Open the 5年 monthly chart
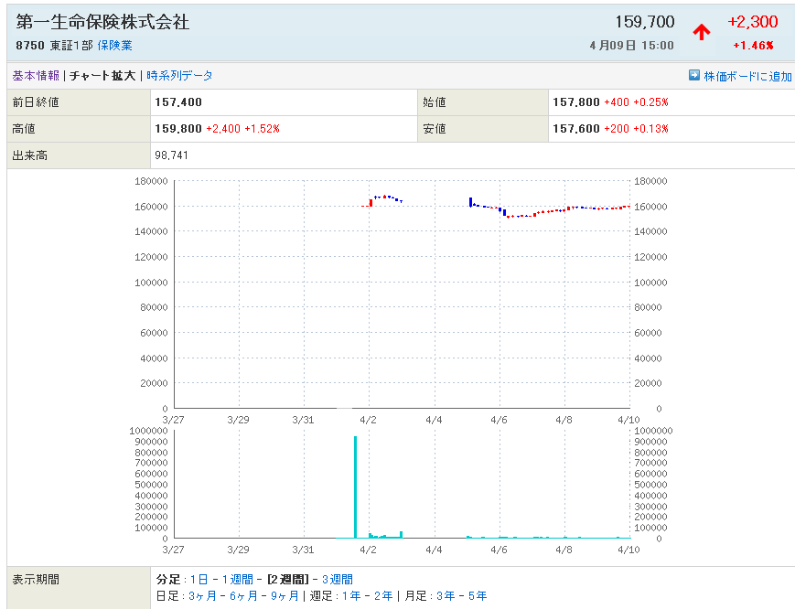The height and width of the screenshot is (609, 795). [x=477, y=596]
